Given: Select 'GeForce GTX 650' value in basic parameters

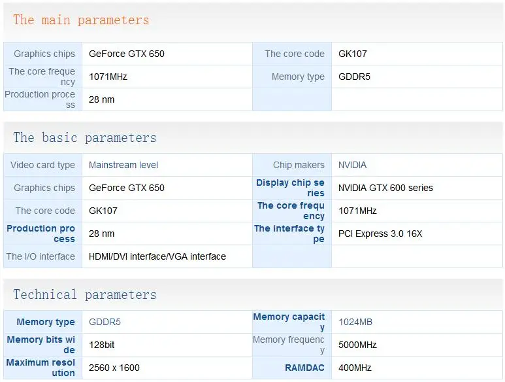Looking at the screenshot, I should 127,188.
